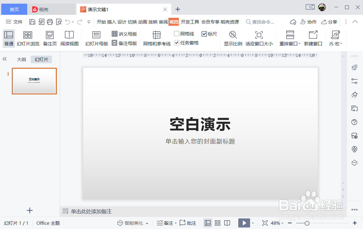Click the add notes area (单击此处添加备注)
The image size is (363, 229).
pos(91,211)
